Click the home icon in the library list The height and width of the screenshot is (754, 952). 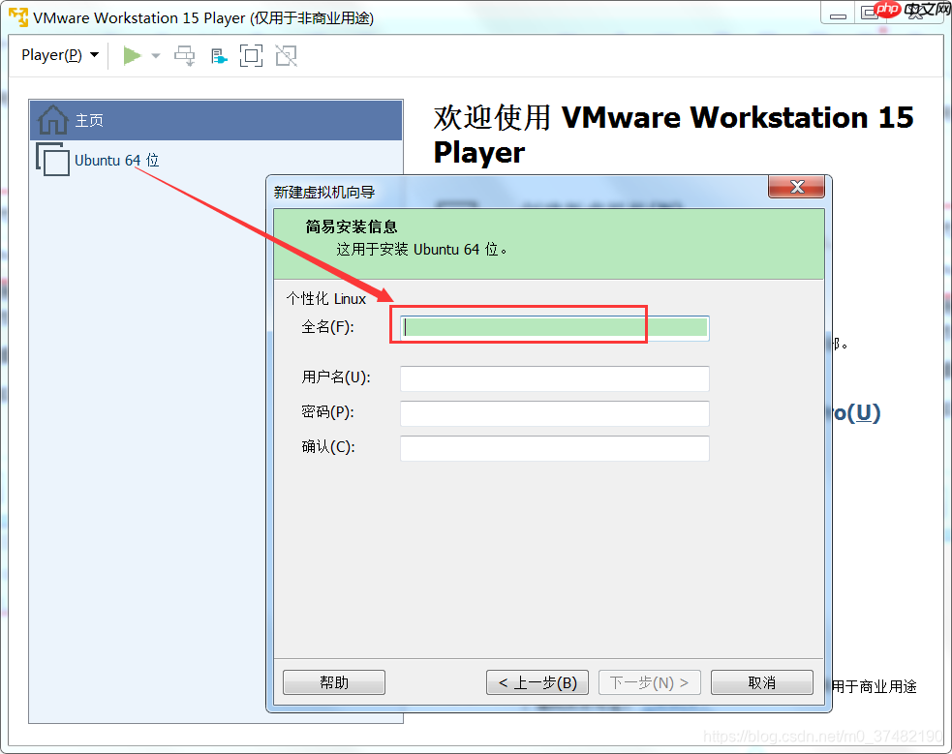[x=53, y=119]
